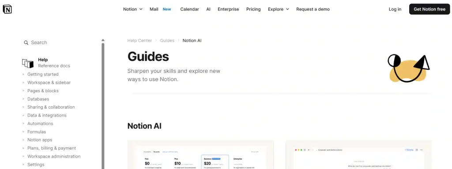This screenshot has width=452, height=169.
Task: Expand the Formulas section arrow
Action: [x=23, y=132]
